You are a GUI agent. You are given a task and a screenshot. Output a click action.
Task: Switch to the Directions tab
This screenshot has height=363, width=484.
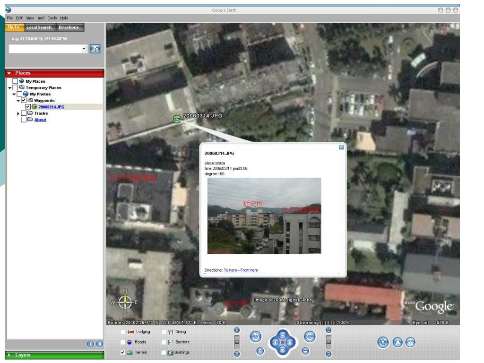point(70,27)
